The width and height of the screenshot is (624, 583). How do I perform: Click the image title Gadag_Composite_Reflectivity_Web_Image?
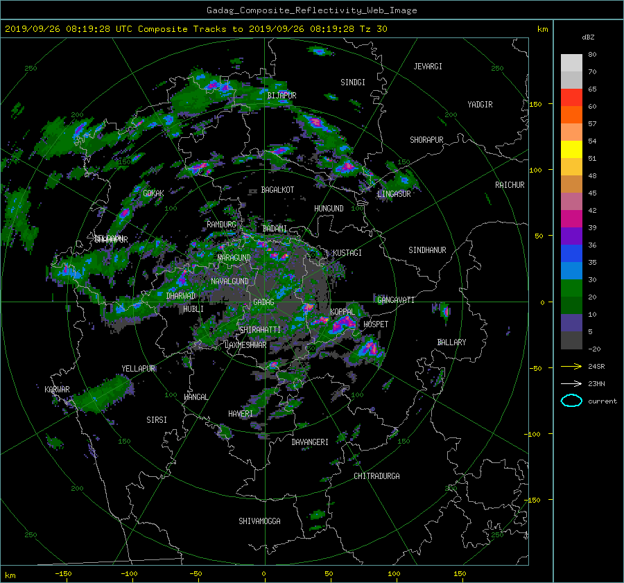[x=311, y=10]
